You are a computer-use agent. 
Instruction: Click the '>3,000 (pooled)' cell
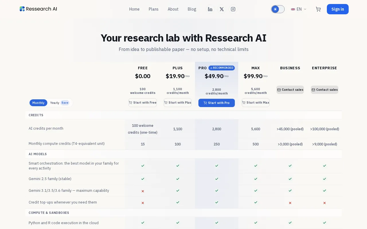(290, 144)
